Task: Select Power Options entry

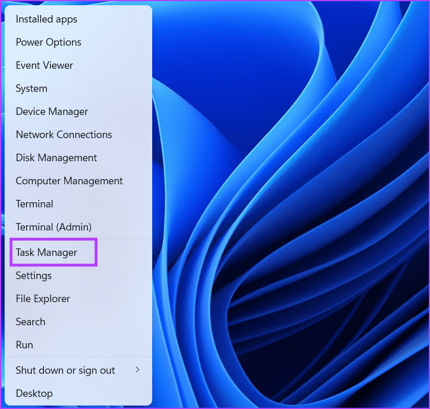Action: [48, 42]
